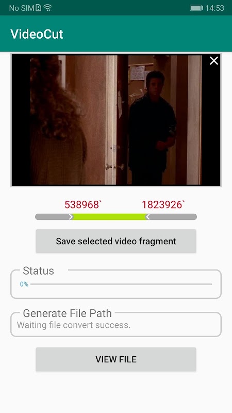Tap the battery icon in status bar
Screen dimensions: 232x413
point(196,8)
